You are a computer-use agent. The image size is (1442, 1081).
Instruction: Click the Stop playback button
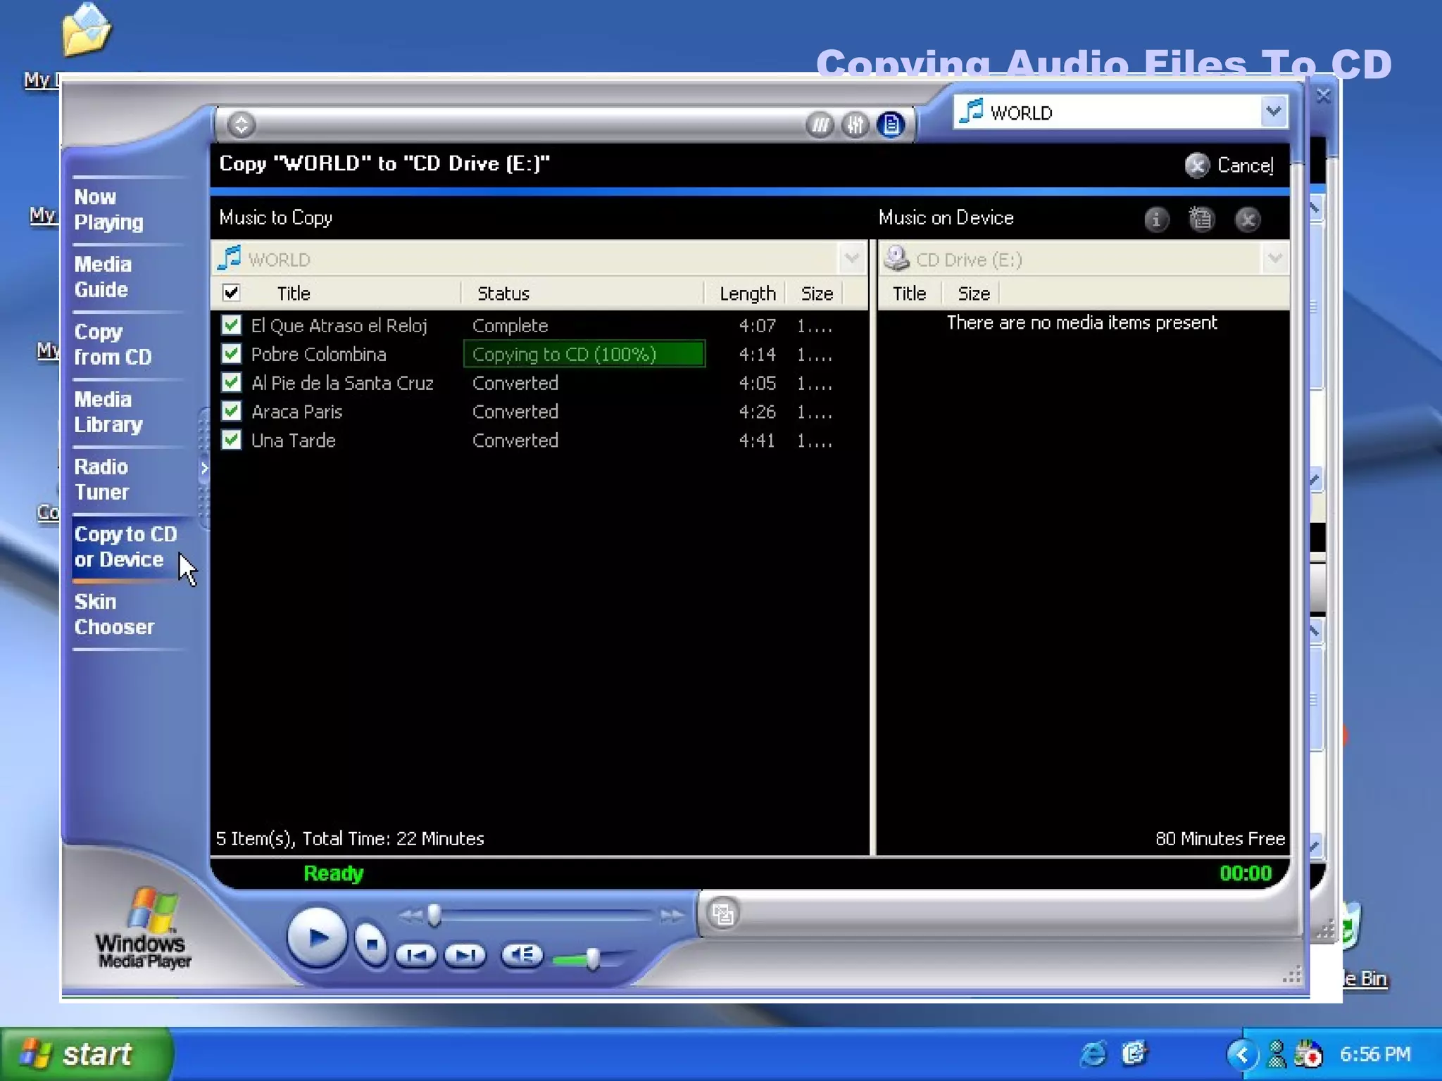tap(371, 944)
